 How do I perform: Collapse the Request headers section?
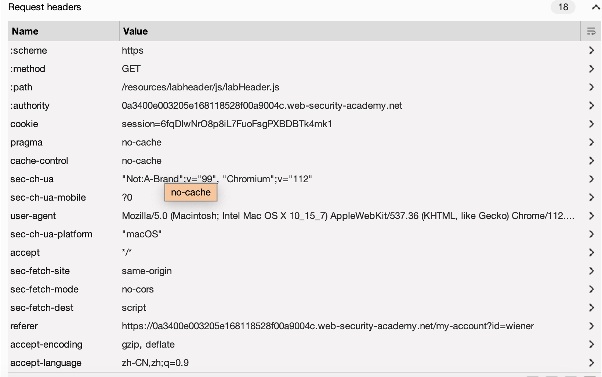click(x=595, y=7)
